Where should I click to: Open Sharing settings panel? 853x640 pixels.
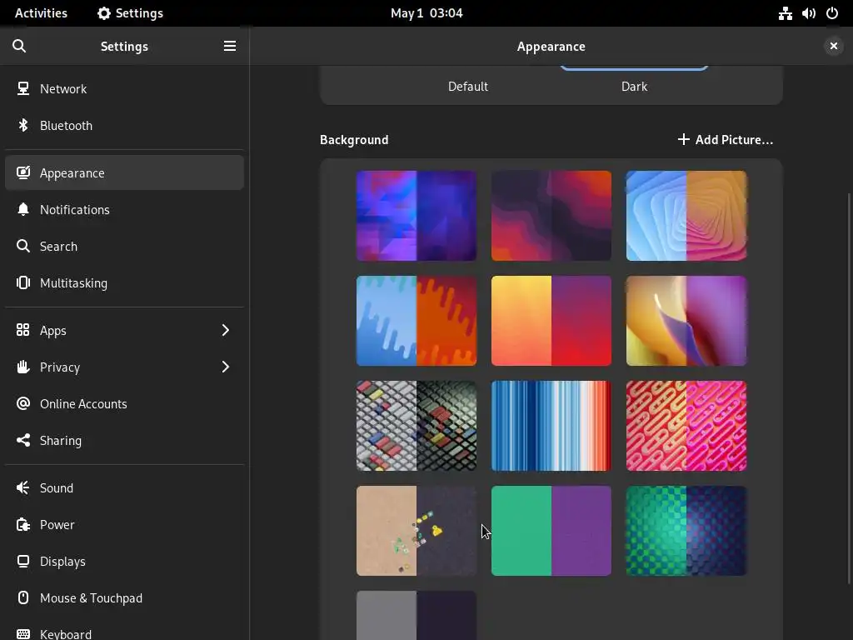coord(124,440)
